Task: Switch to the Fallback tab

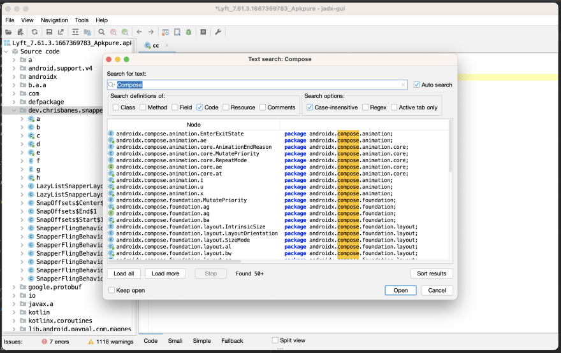Action: (x=232, y=341)
